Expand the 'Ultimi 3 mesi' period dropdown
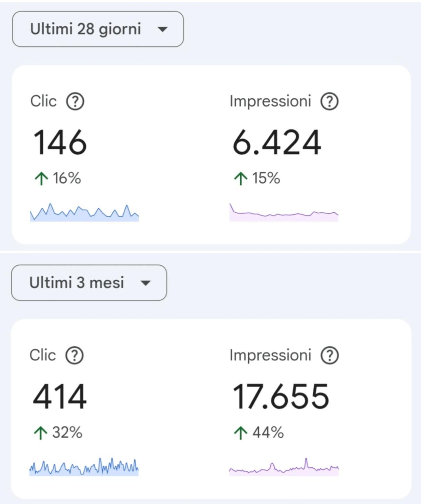This screenshot has width=421, height=504. [89, 283]
